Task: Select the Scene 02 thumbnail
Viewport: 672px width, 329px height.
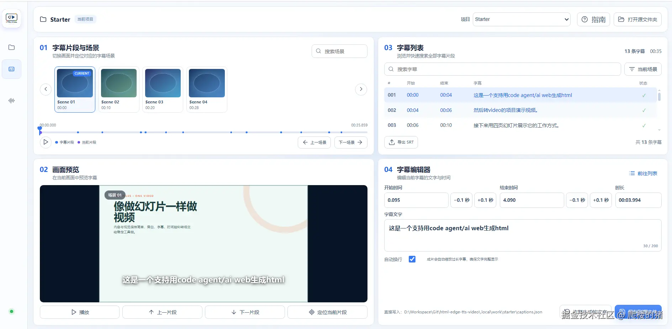Action: click(119, 90)
